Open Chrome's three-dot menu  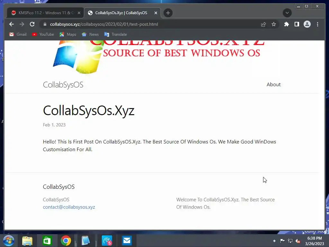click(317, 24)
